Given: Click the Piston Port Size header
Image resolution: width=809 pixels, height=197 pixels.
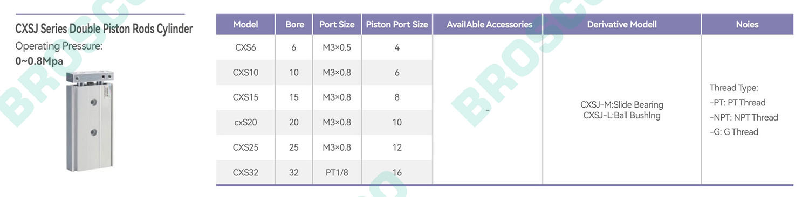Looking at the screenshot, I should tap(397, 24).
